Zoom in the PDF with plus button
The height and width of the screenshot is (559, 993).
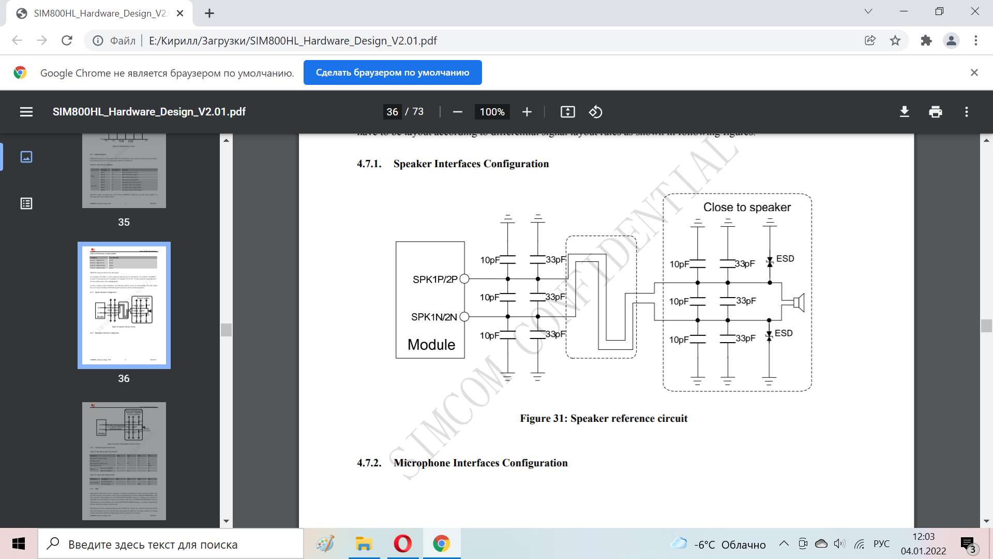coord(526,112)
